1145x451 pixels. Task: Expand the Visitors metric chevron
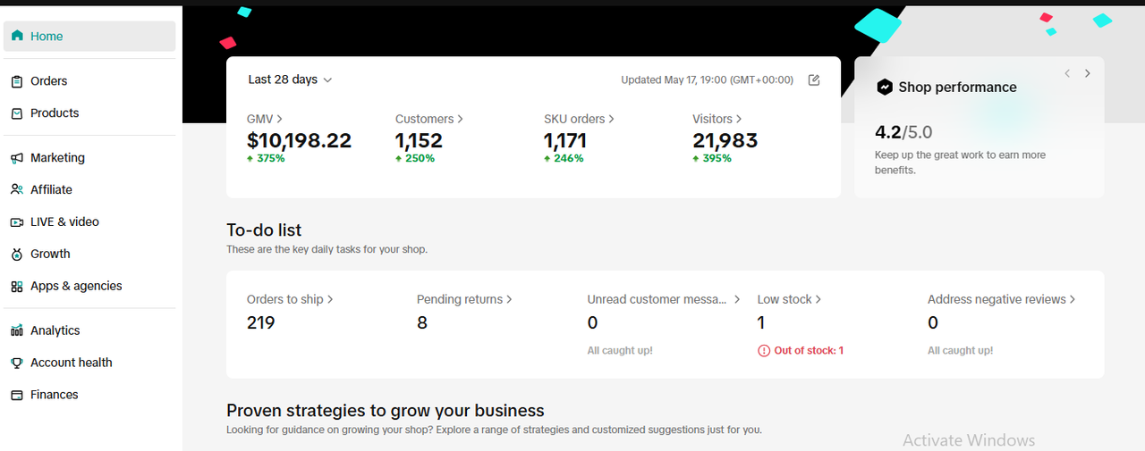(x=739, y=119)
